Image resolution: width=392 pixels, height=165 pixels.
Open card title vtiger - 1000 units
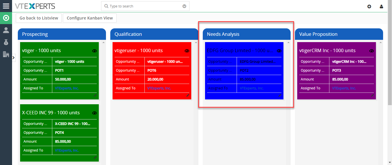[x=41, y=50]
